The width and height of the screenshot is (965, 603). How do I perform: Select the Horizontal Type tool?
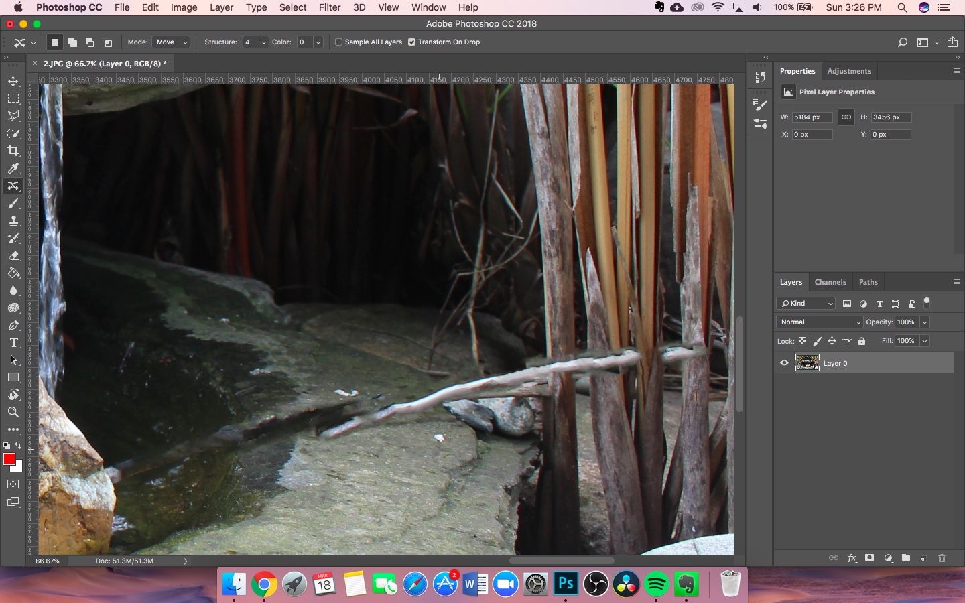[13, 342]
